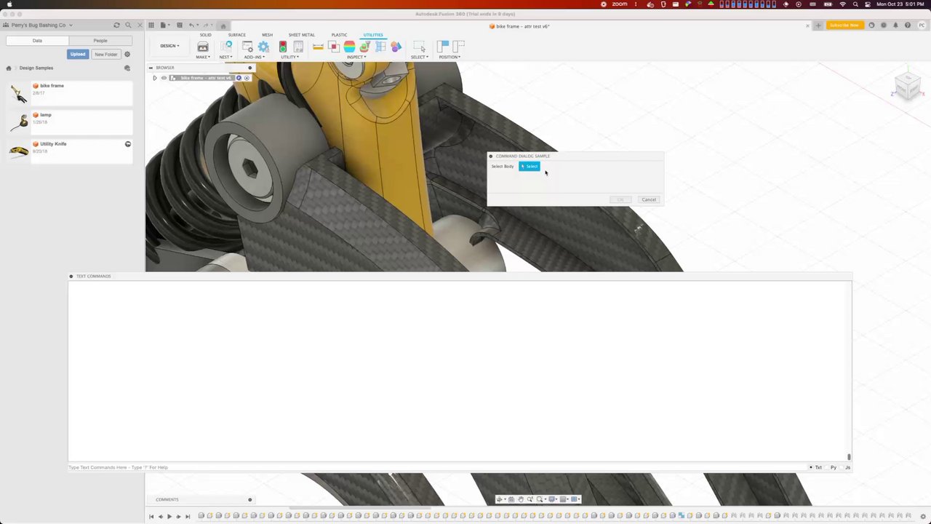Click the Measure tool in the Inspect group
Viewport: 931px width, 524px height.
pos(318,47)
